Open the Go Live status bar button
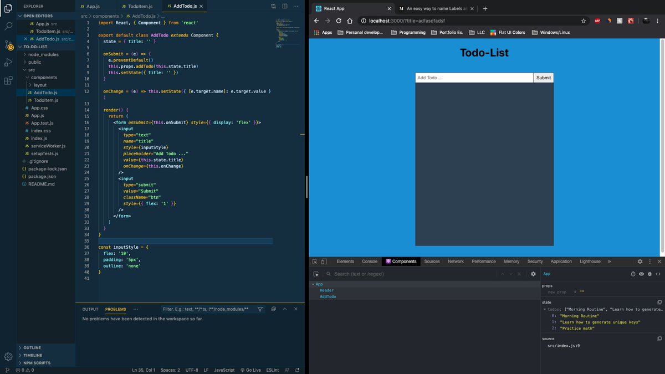665x374 pixels. (252, 370)
